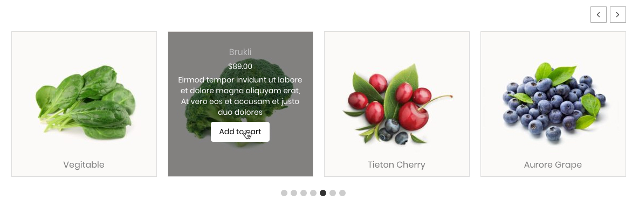639x200 pixels.
Task: Click the next slide arrow button
Action: [617, 15]
